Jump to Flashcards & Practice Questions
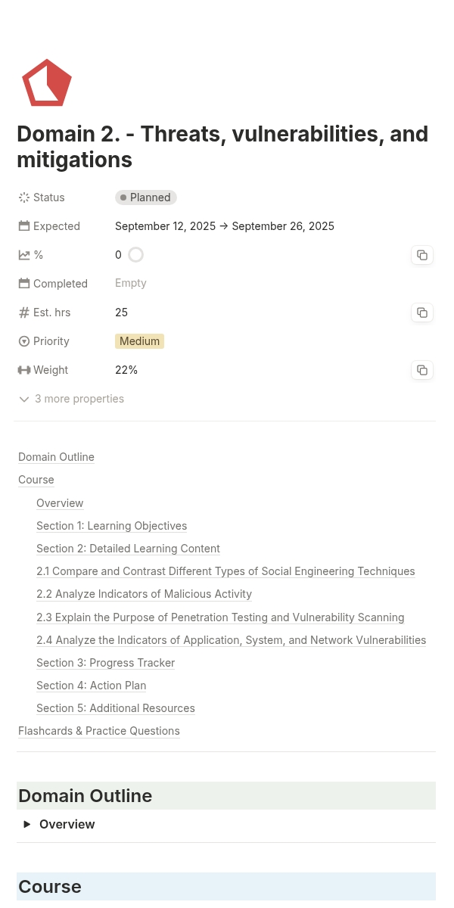Screen dimensions: 454x908 pyautogui.click(x=99, y=731)
